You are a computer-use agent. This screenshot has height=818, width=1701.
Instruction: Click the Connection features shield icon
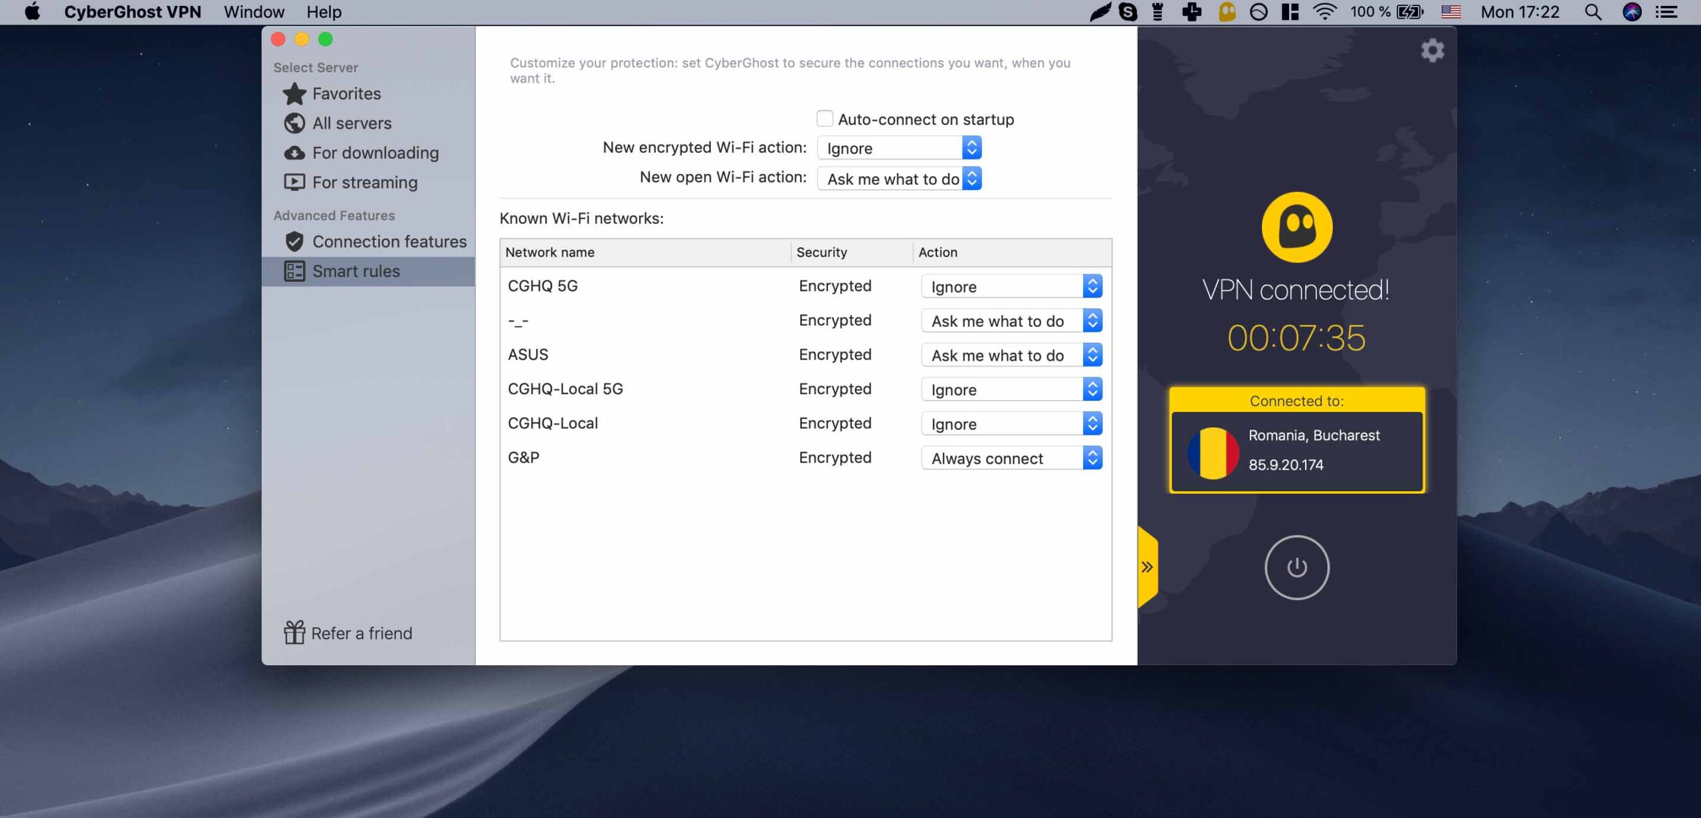click(x=294, y=241)
